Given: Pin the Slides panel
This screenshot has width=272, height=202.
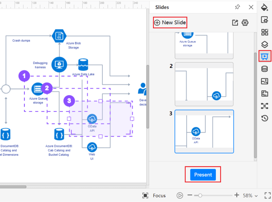Looking at the screenshot, I should pyautogui.click(x=237, y=7).
